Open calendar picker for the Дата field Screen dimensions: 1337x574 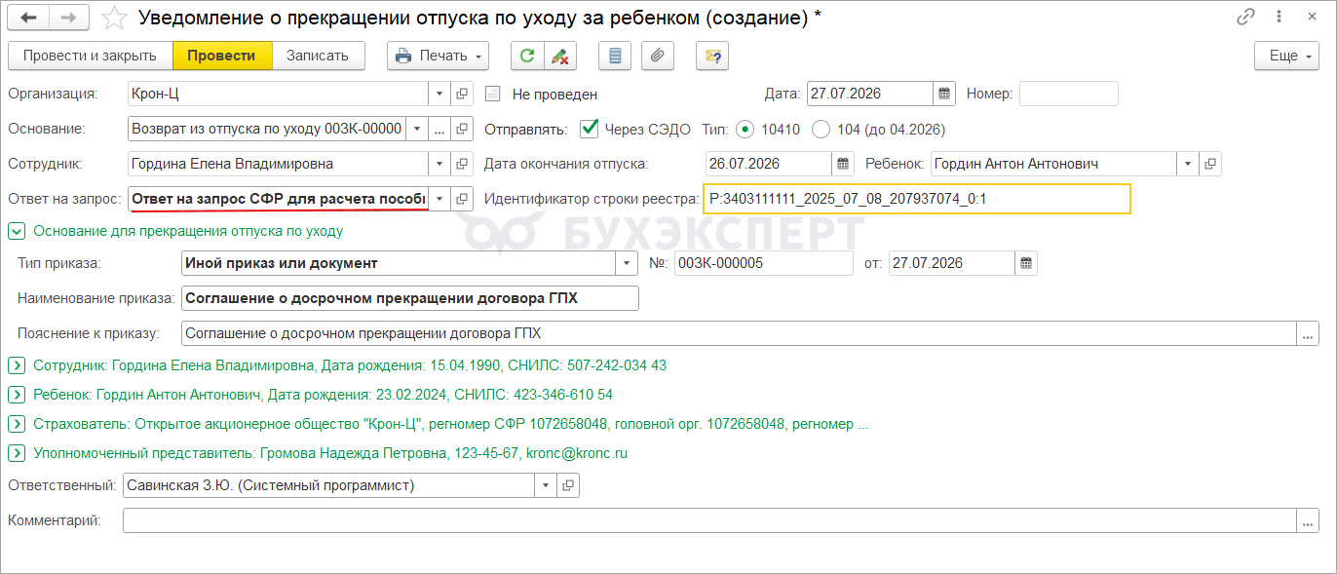click(x=944, y=94)
